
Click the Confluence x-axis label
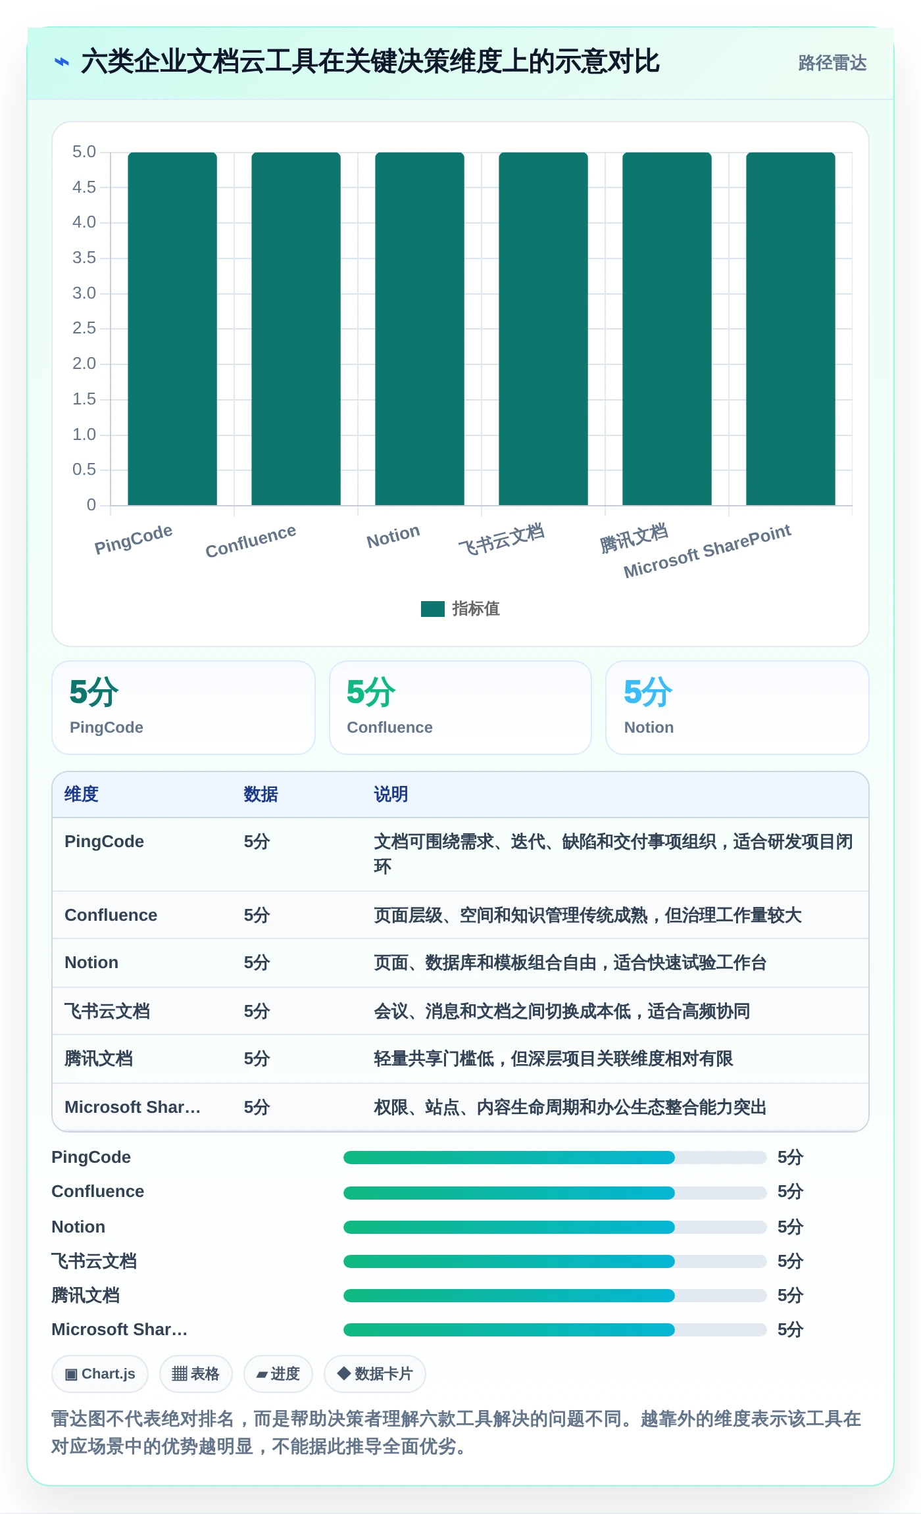tap(251, 541)
